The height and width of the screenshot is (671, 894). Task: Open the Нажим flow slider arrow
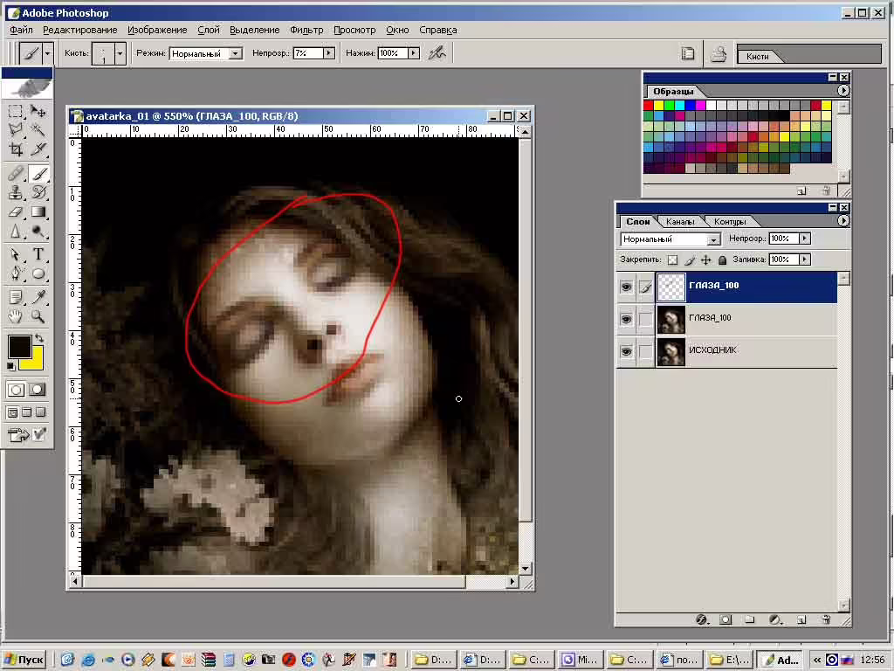pyautogui.click(x=414, y=53)
